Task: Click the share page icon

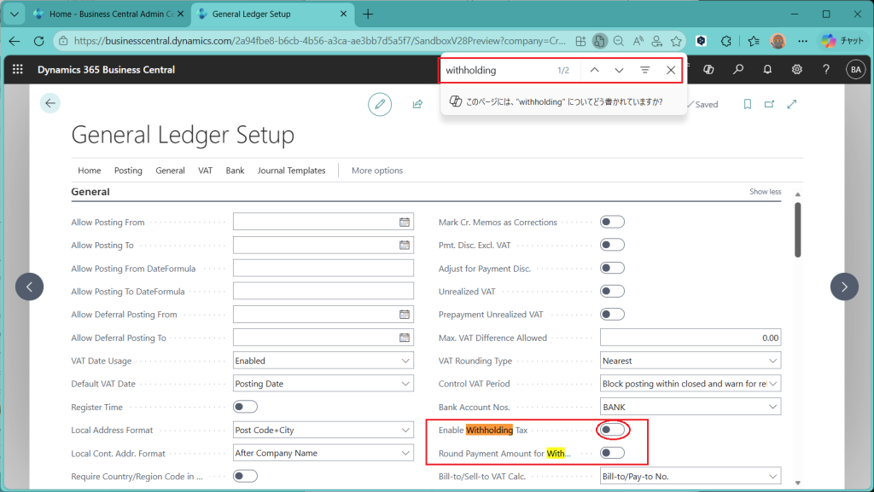Action: [x=417, y=104]
